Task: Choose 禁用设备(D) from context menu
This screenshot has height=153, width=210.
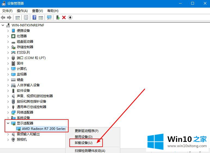Action: pos(84,137)
